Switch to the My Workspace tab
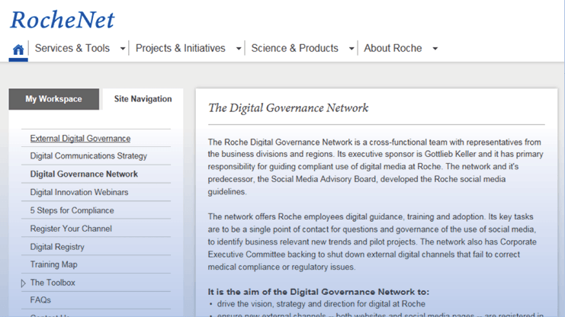The image size is (565, 317). pyautogui.click(x=53, y=99)
